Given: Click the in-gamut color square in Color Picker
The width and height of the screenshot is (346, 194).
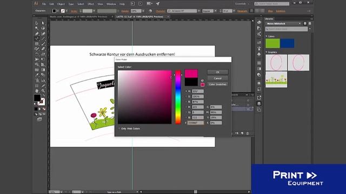Looking at the screenshot, I should (202, 85).
